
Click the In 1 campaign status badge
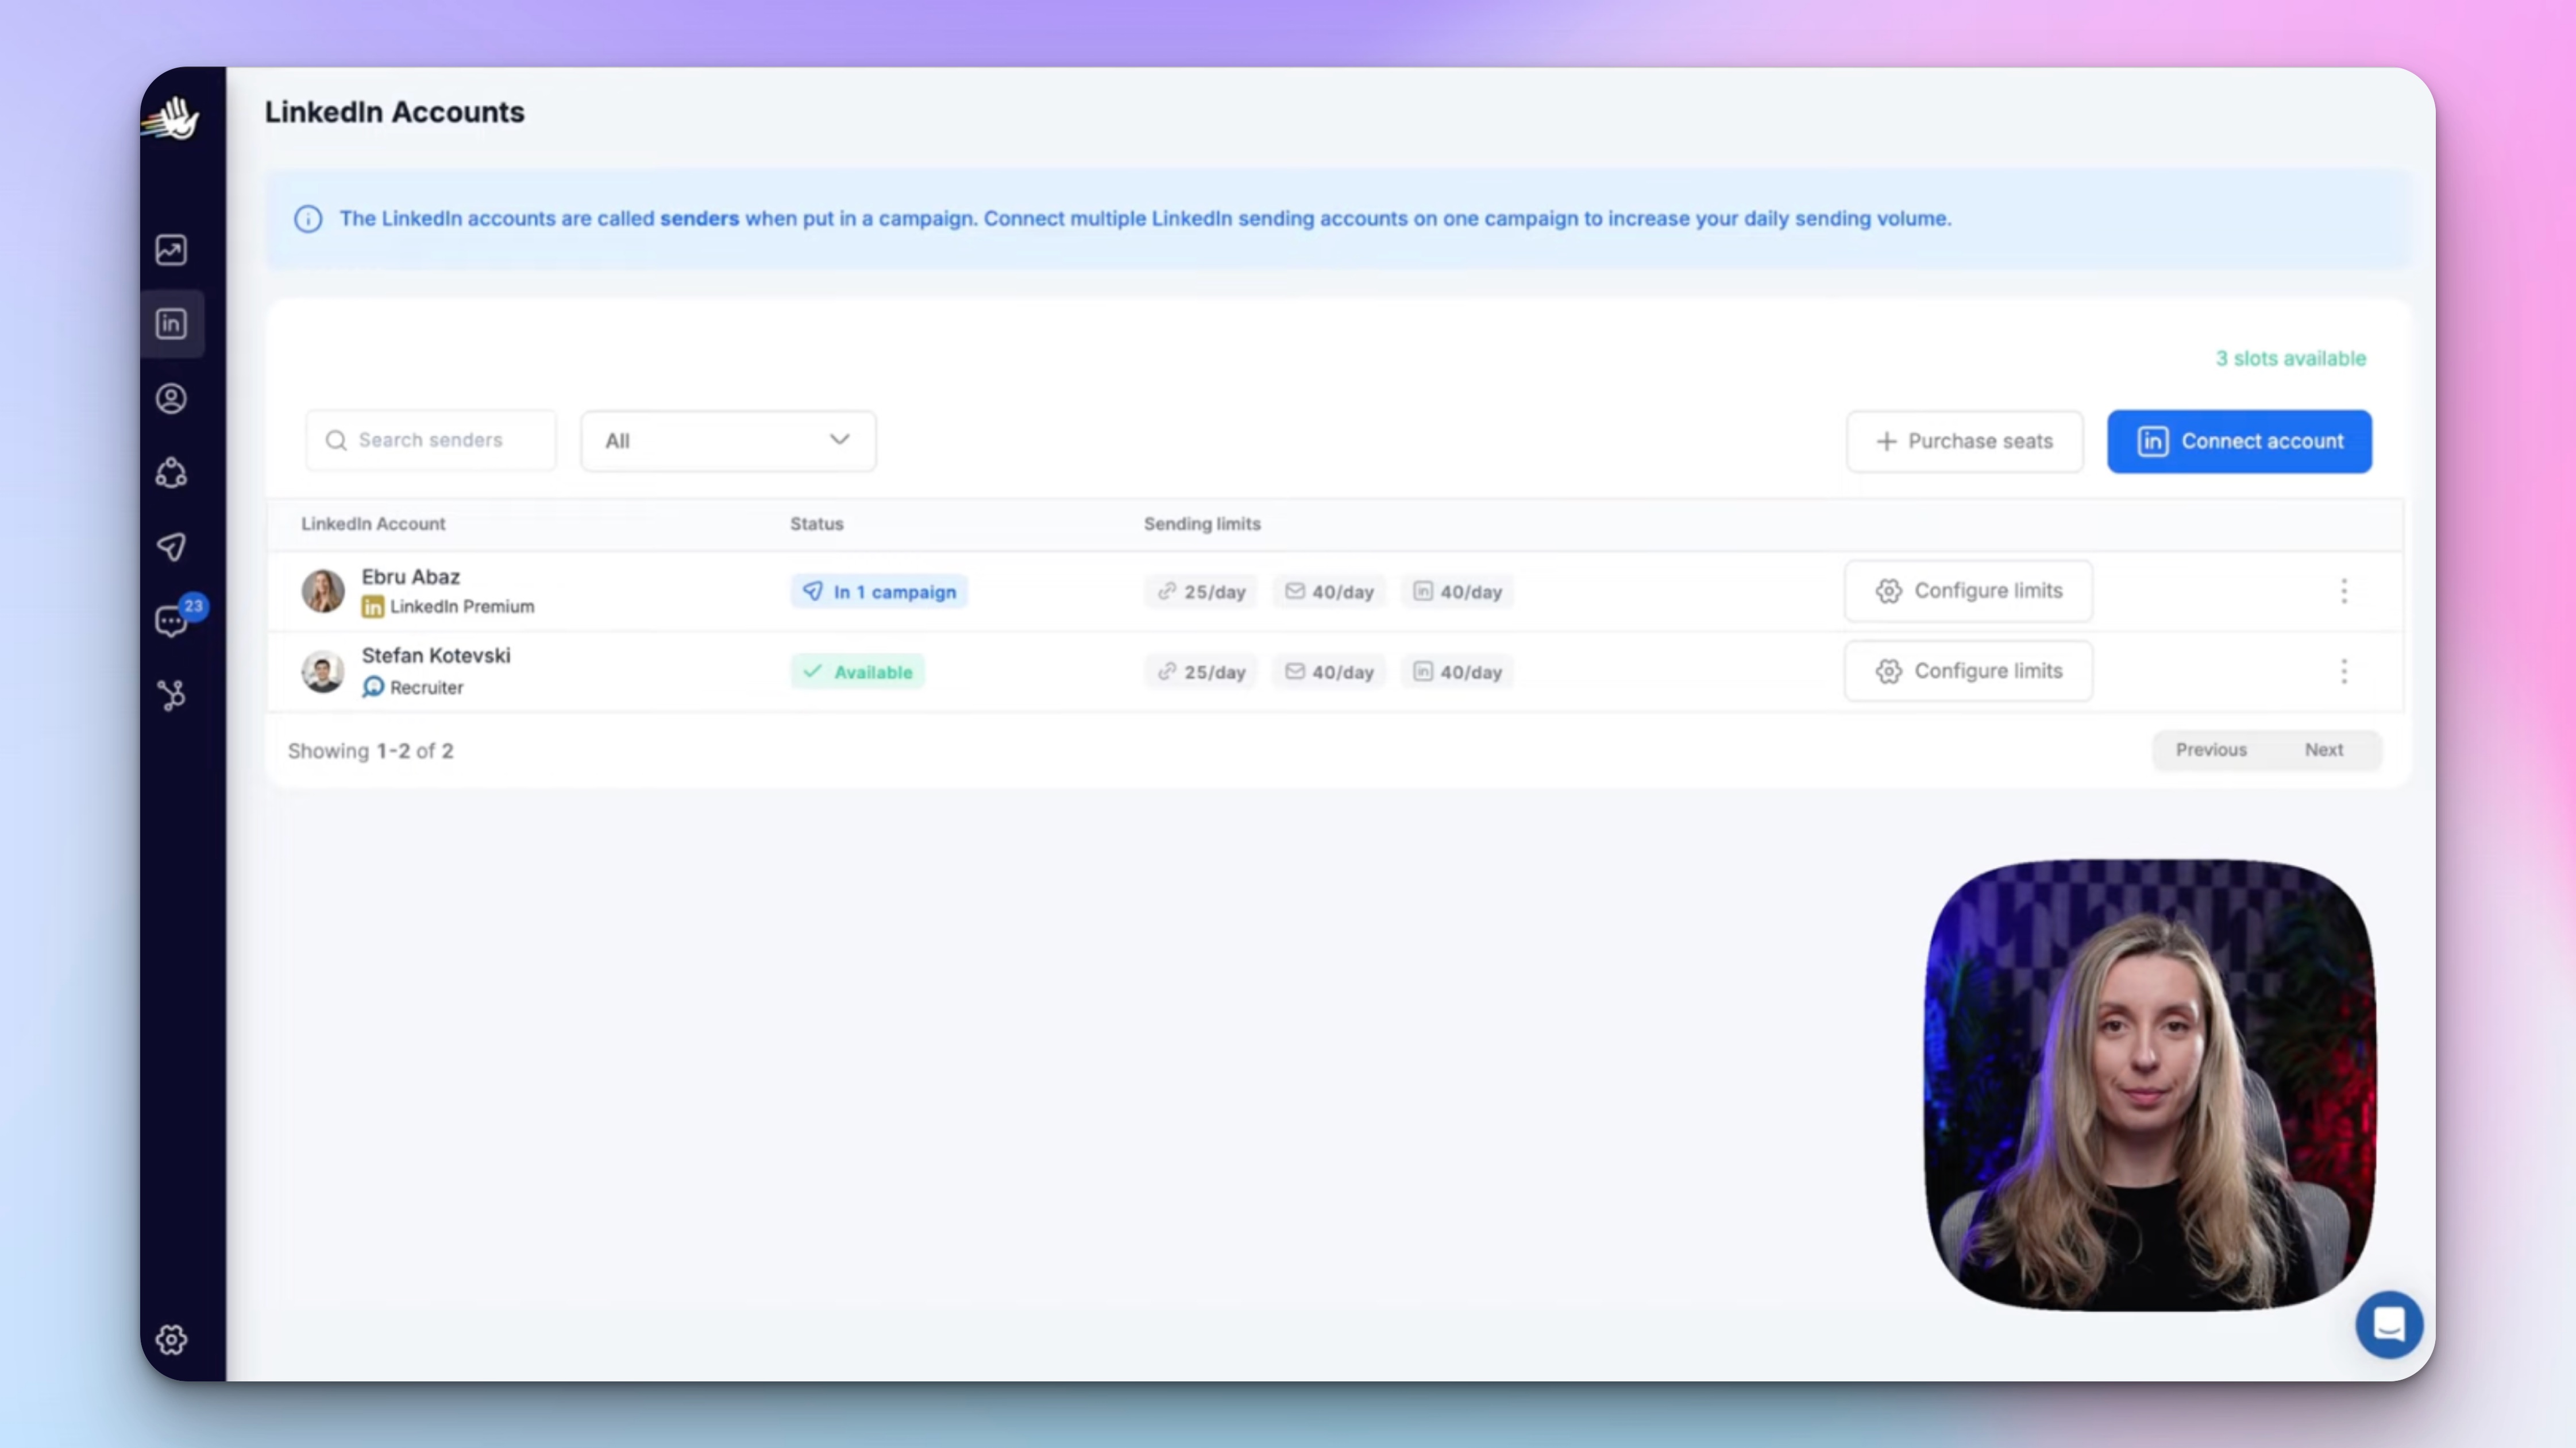pyautogui.click(x=879, y=591)
